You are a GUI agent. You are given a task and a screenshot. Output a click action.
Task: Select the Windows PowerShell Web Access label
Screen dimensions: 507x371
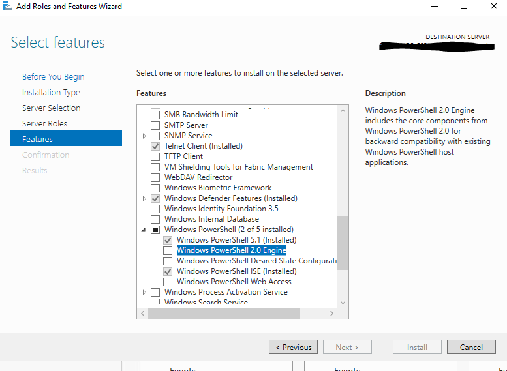click(x=234, y=282)
